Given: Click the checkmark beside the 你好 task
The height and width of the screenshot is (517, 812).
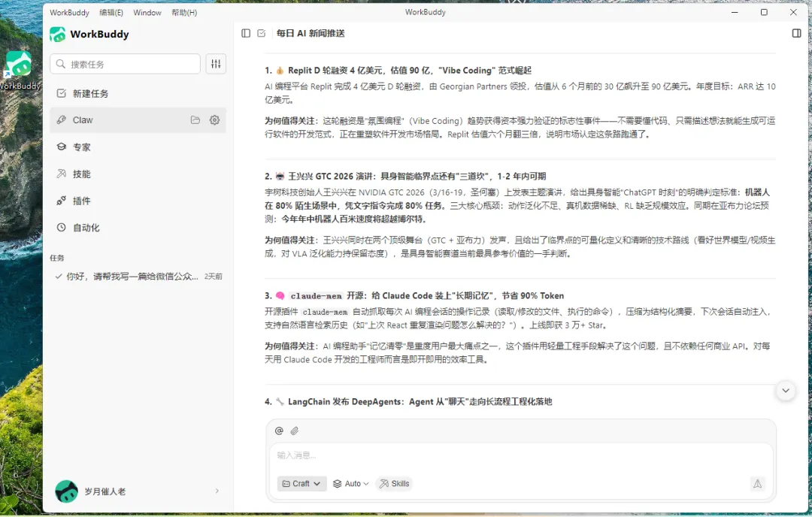Looking at the screenshot, I should point(59,277).
